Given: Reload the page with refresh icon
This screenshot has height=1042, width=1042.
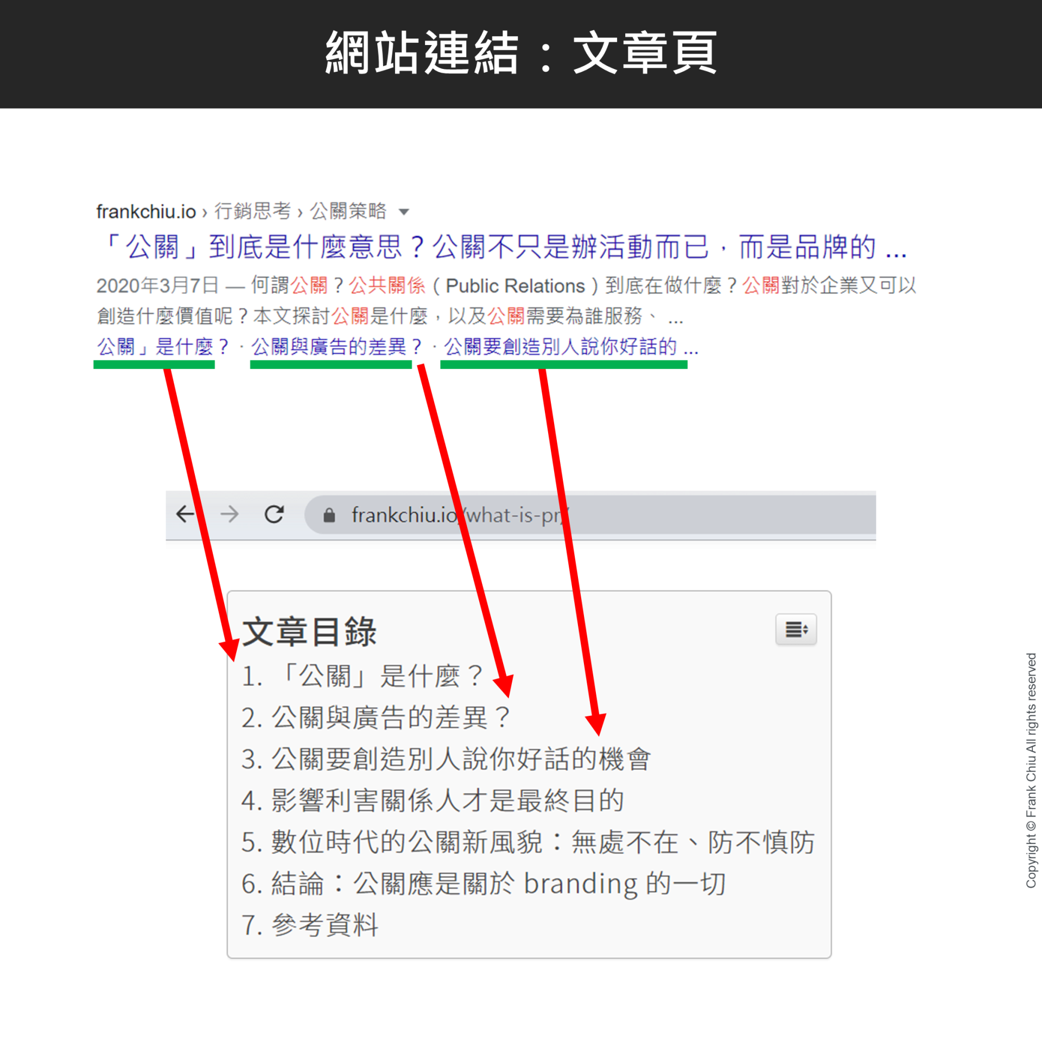Looking at the screenshot, I should (x=274, y=513).
